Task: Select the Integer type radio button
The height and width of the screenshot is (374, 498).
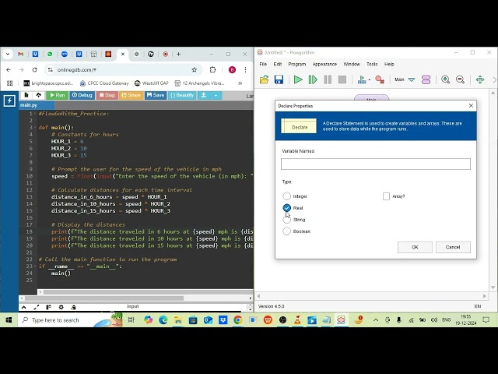Action: pyautogui.click(x=287, y=196)
